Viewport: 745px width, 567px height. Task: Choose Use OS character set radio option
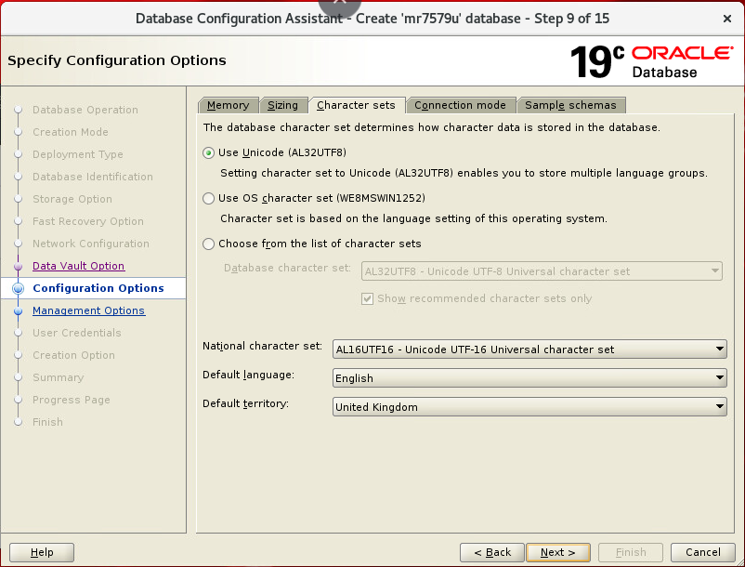208,198
